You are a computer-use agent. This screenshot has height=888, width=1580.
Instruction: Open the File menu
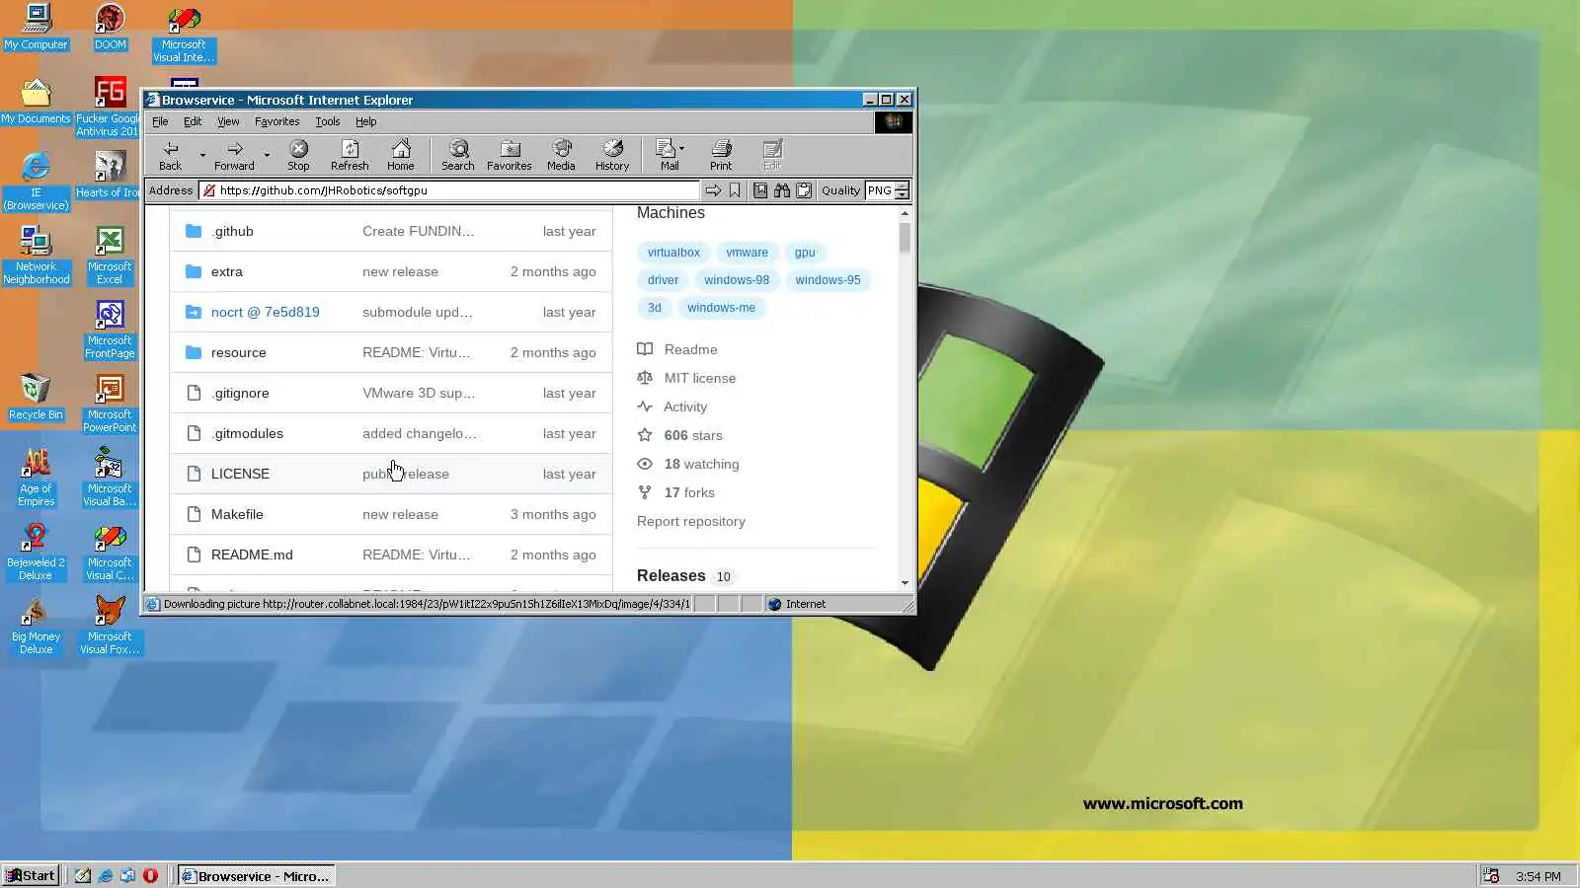[160, 121]
